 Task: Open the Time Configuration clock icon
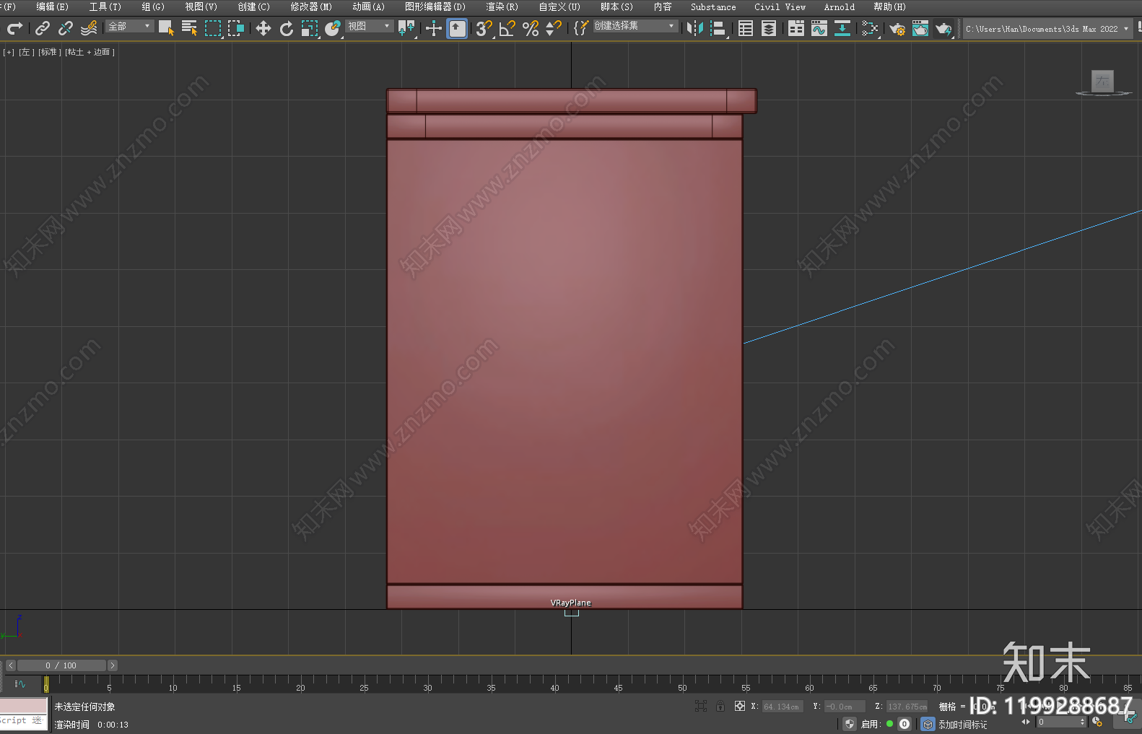tap(1098, 722)
